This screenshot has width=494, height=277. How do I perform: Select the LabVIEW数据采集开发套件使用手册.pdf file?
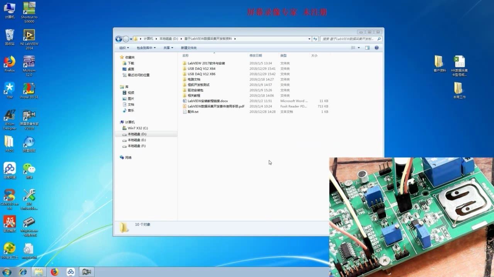[x=213, y=106]
